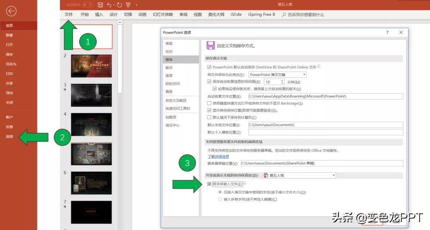Image resolution: width=430 pixels, height=230 pixels.
Task: Turn off the 自动保存 toggle
Action: point(88,5)
